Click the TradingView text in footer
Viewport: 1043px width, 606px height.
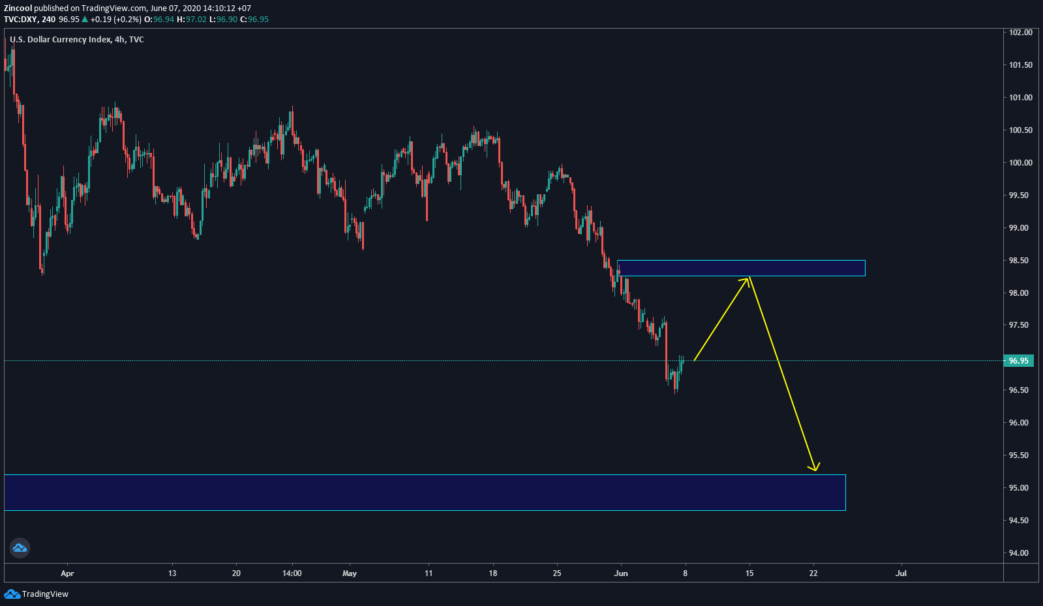[x=45, y=594]
